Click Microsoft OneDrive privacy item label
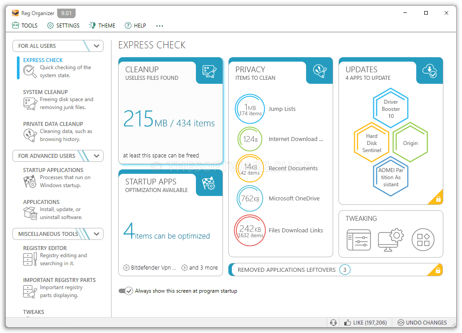The image size is (462, 333). pos(294,199)
